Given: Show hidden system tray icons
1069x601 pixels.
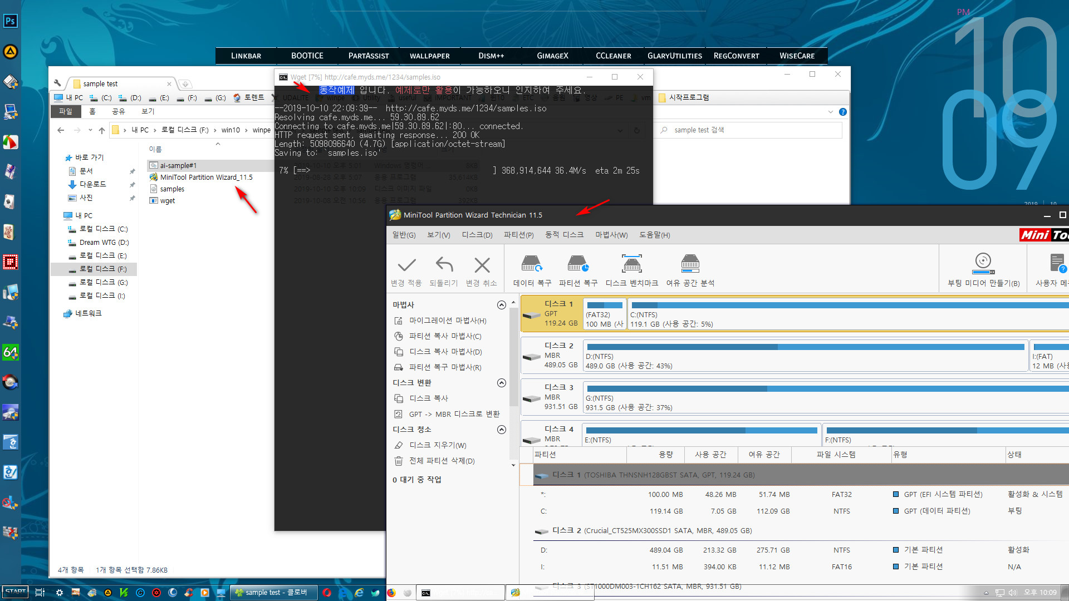Looking at the screenshot, I should click(986, 593).
